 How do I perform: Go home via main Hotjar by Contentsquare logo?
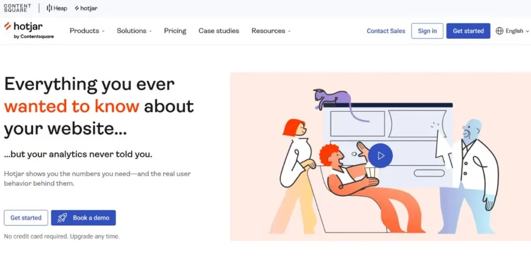click(29, 31)
